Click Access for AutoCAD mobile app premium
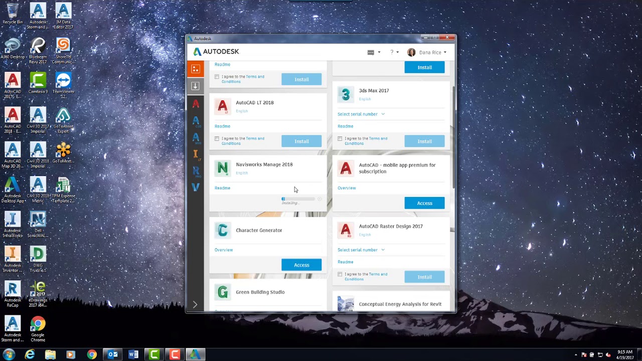The height and width of the screenshot is (361, 642). tap(424, 203)
